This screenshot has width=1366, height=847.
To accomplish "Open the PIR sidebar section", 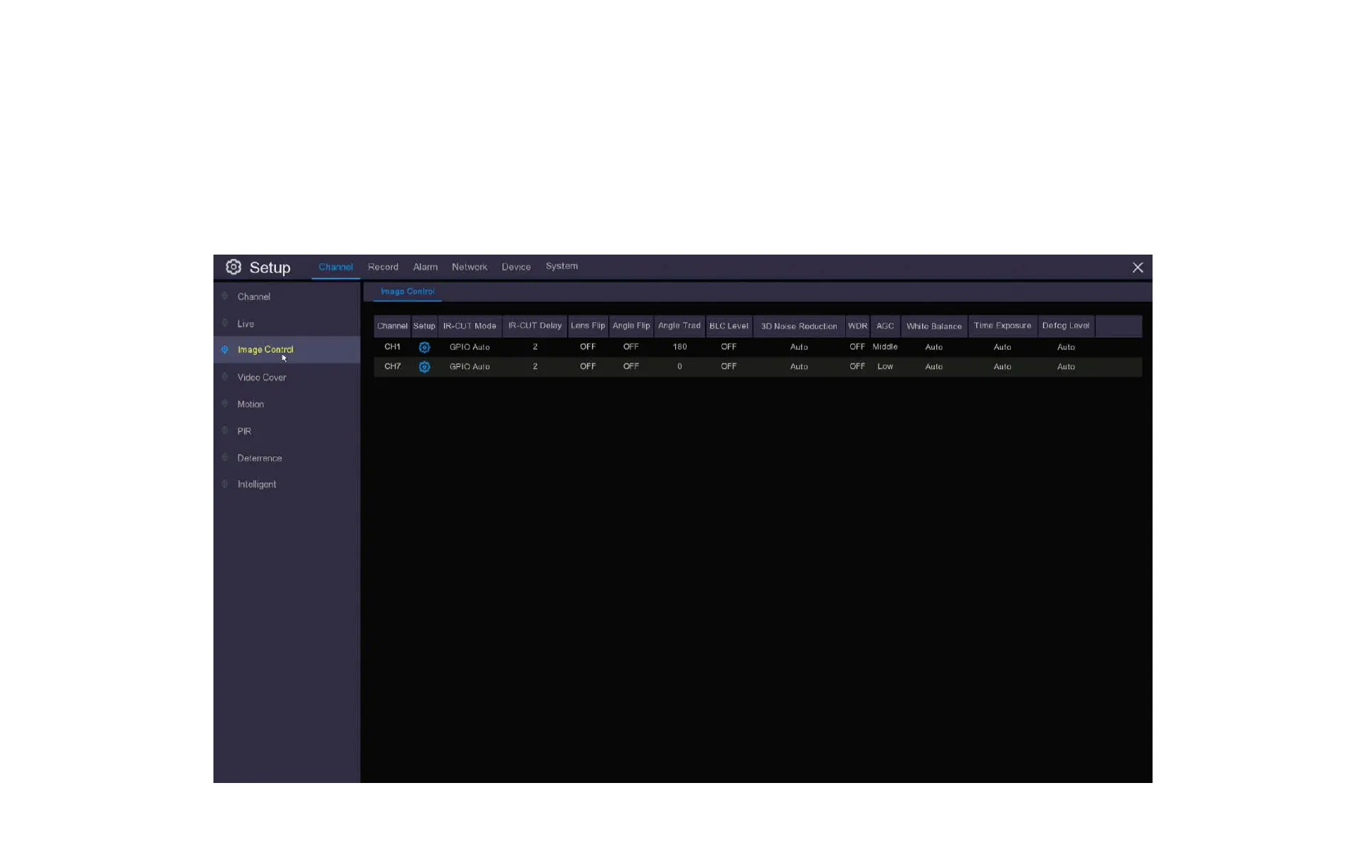I will click(244, 431).
